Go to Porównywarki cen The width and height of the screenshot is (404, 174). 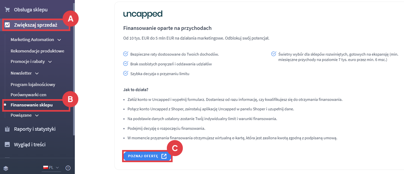coord(28,95)
